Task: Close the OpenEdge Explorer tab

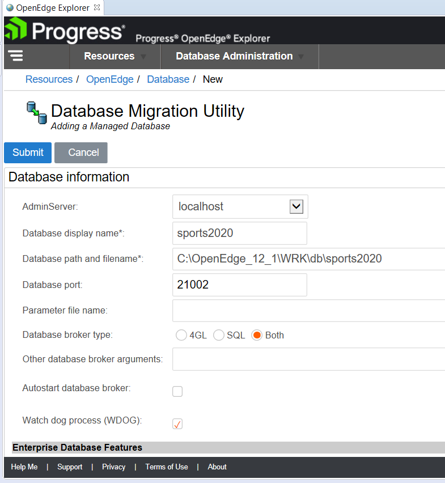Action: point(97,7)
